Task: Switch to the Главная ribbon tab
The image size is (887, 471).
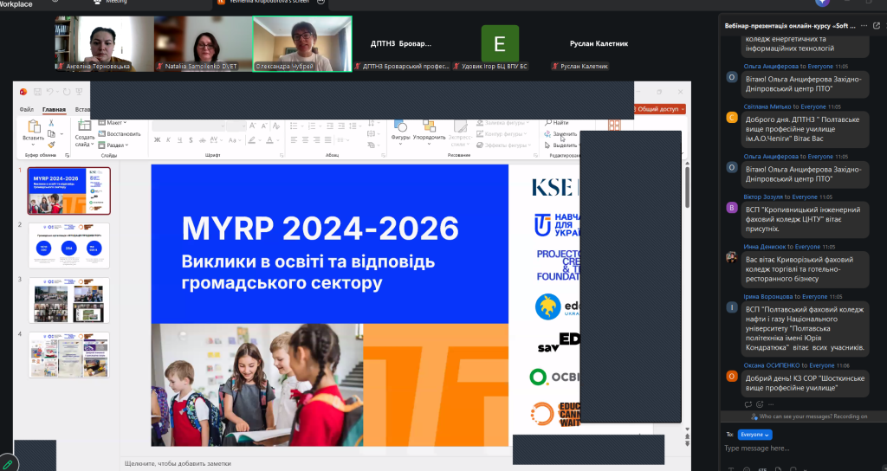Action: point(54,110)
